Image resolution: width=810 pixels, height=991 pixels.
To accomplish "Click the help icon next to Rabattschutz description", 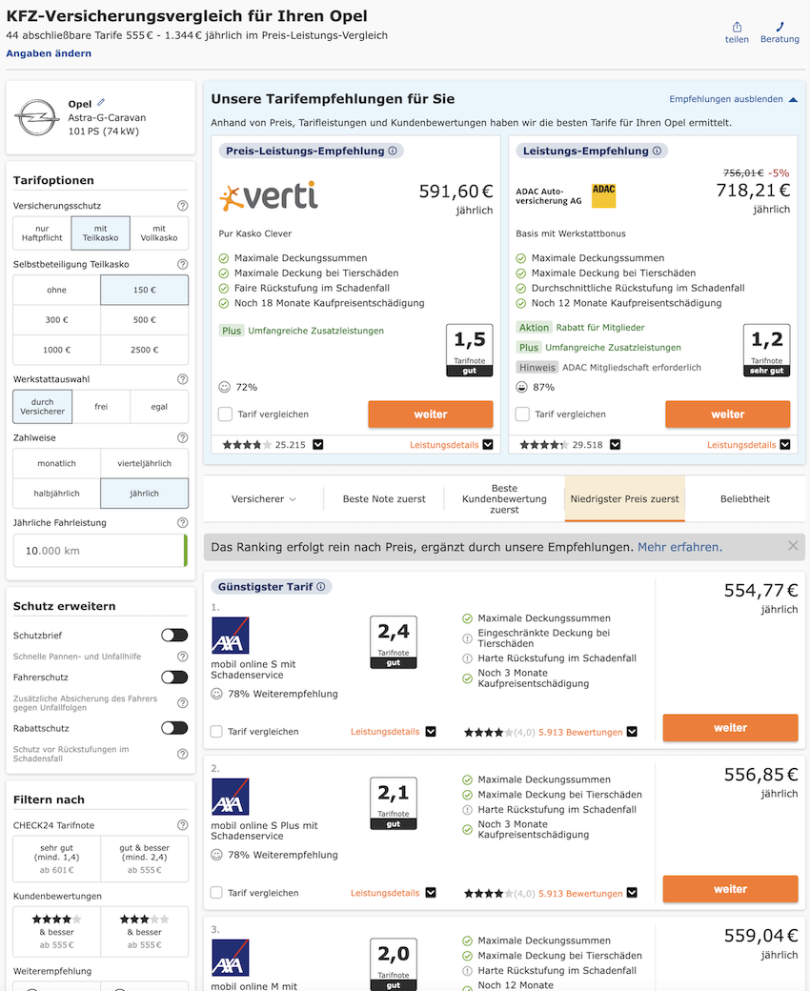I will click(x=183, y=754).
